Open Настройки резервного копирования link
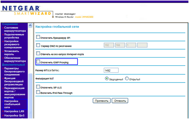 tap(13, 44)
